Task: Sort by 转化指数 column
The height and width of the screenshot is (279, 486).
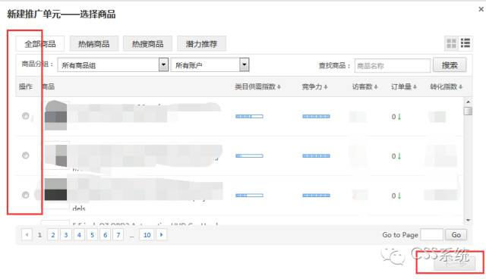Action: [x=446, y=86]
